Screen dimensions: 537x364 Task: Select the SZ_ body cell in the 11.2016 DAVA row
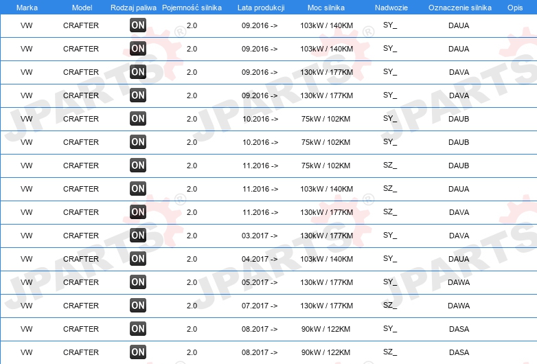(x=390, y=212)
